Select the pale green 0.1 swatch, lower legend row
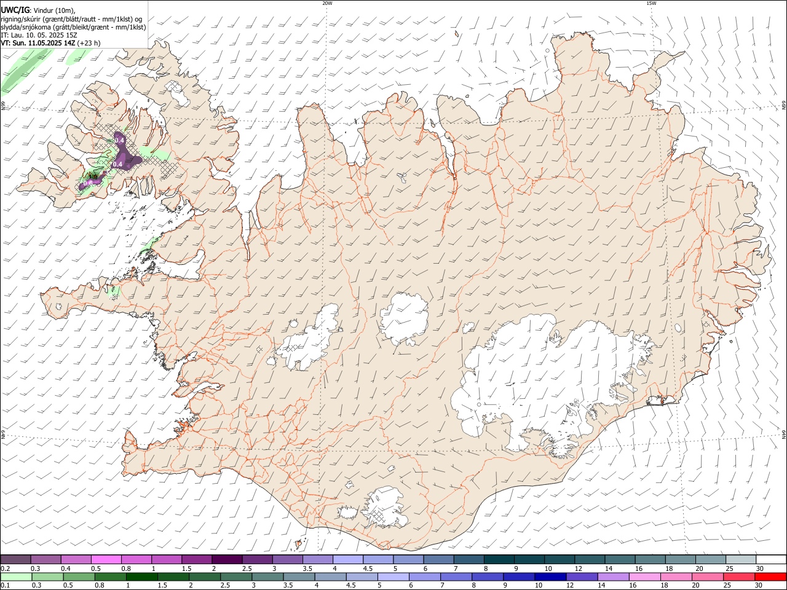The image size is (787, 590). point(17,576)
